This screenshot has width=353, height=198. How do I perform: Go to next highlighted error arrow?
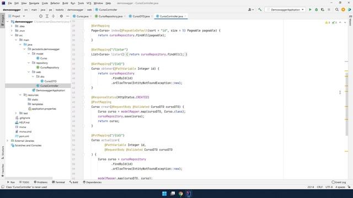point(345,23)
